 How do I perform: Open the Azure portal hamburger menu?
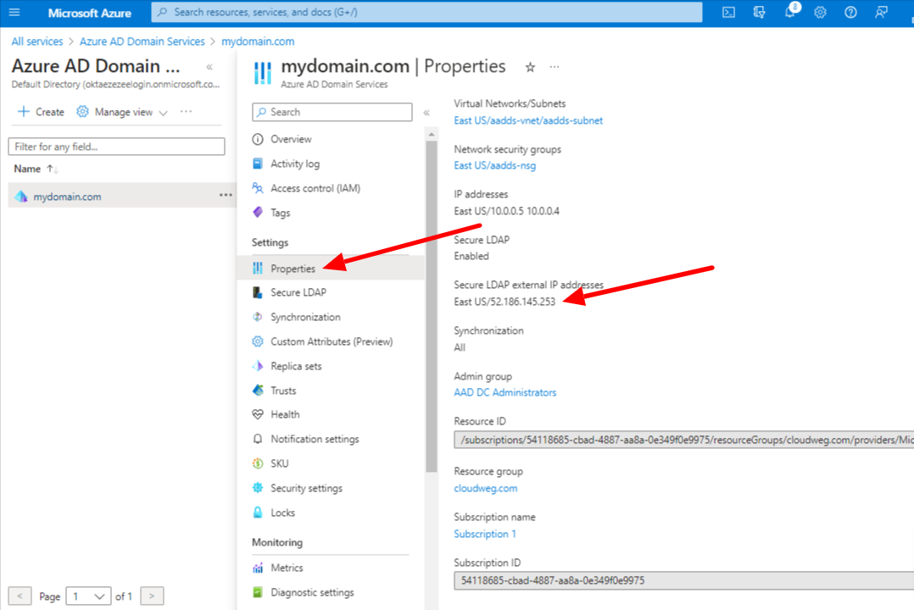point(14,12)
